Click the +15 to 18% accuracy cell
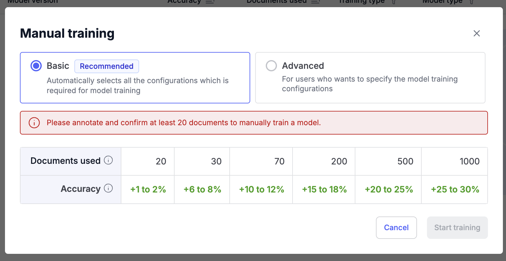The height and width of the screenshot is (261, 506). click(324, 189)
